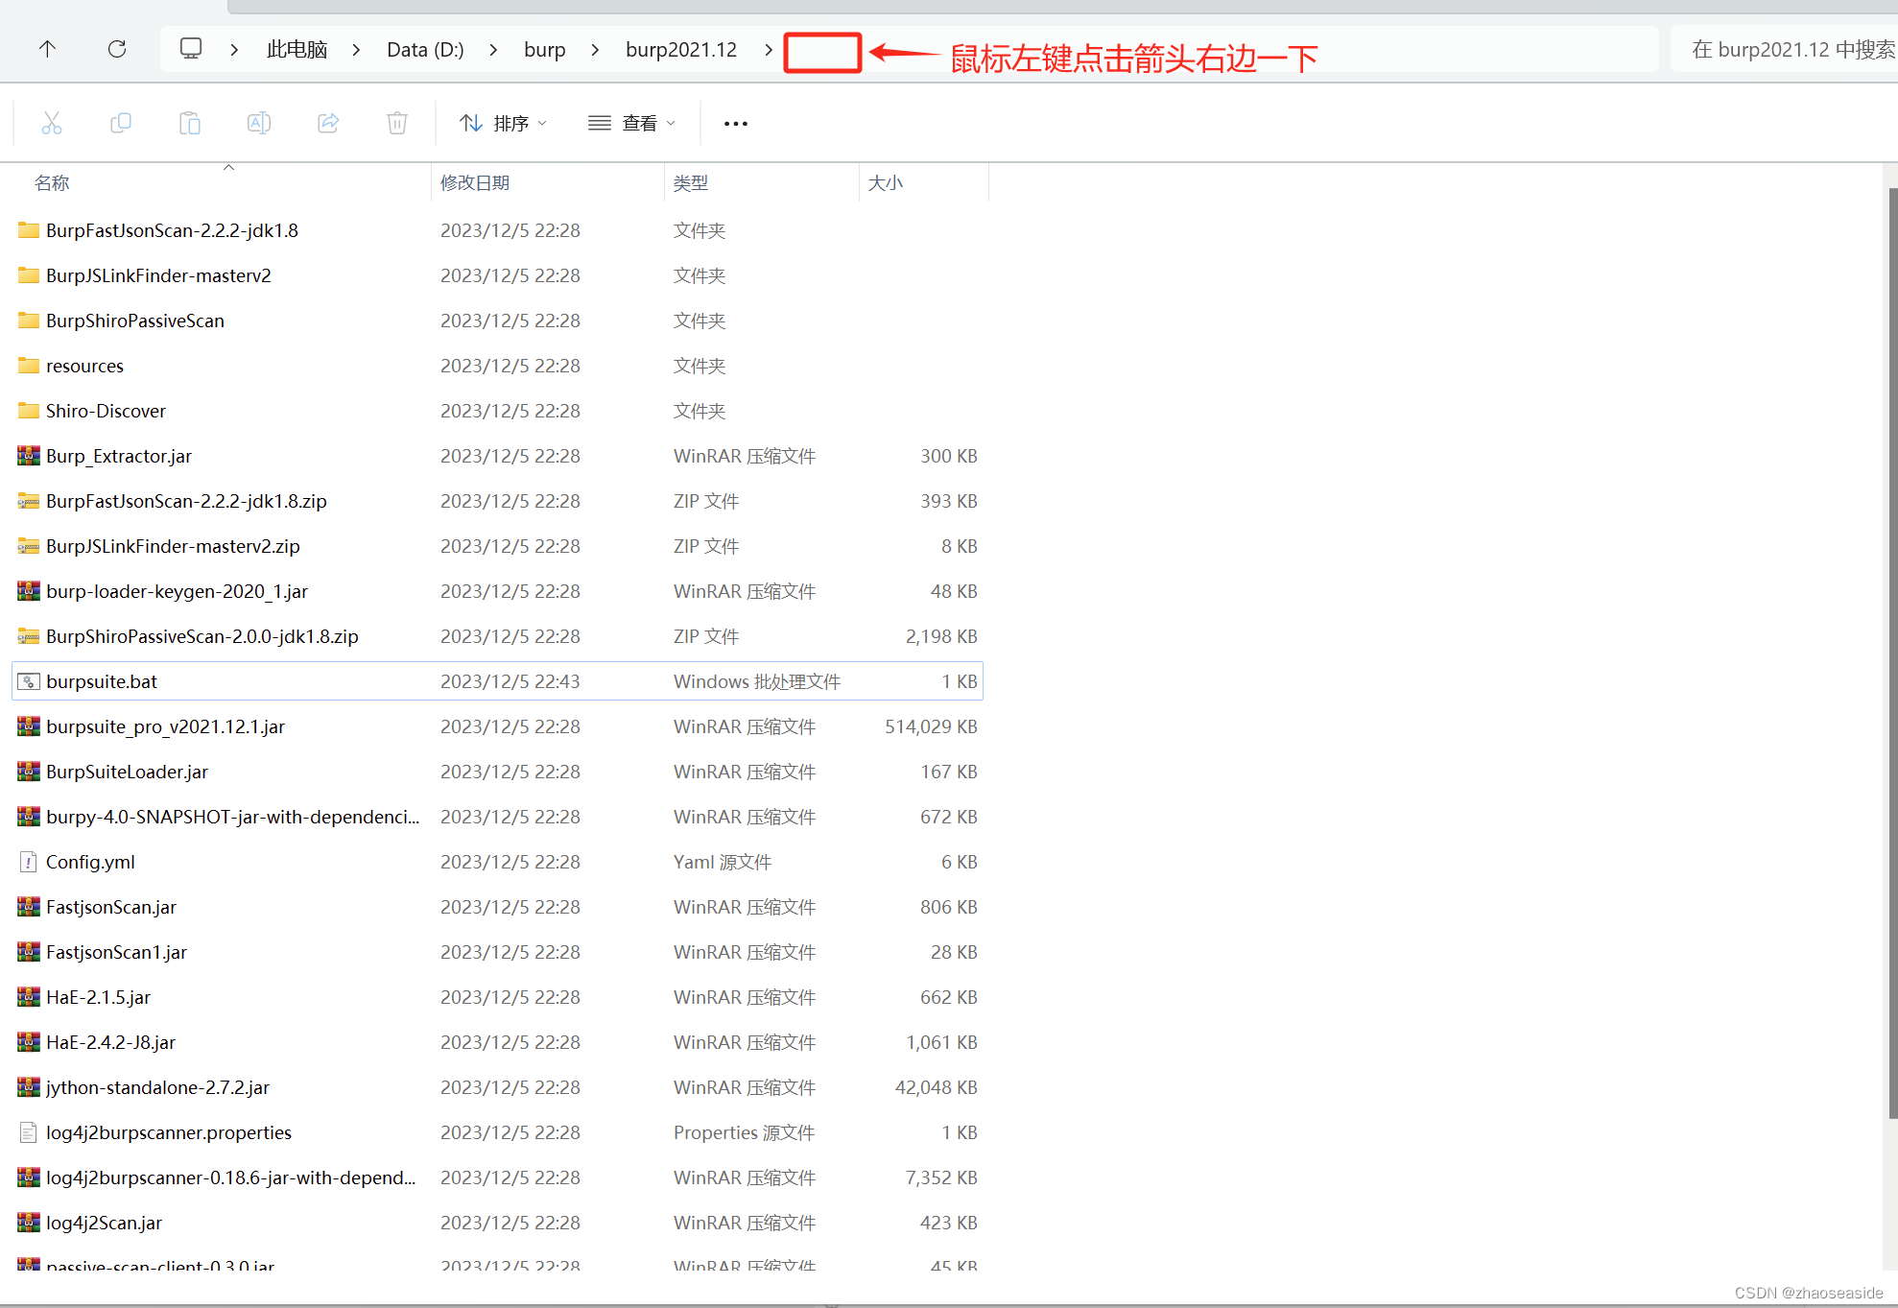The height and width of the screenshot is (1308, 1898).
Task: Expand chevron before 此电脑 in breadcrumb
Action: pos(234,50)
